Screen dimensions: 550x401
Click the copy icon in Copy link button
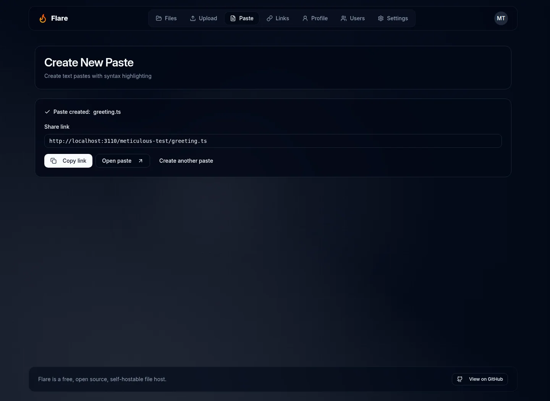coord(54,161)
